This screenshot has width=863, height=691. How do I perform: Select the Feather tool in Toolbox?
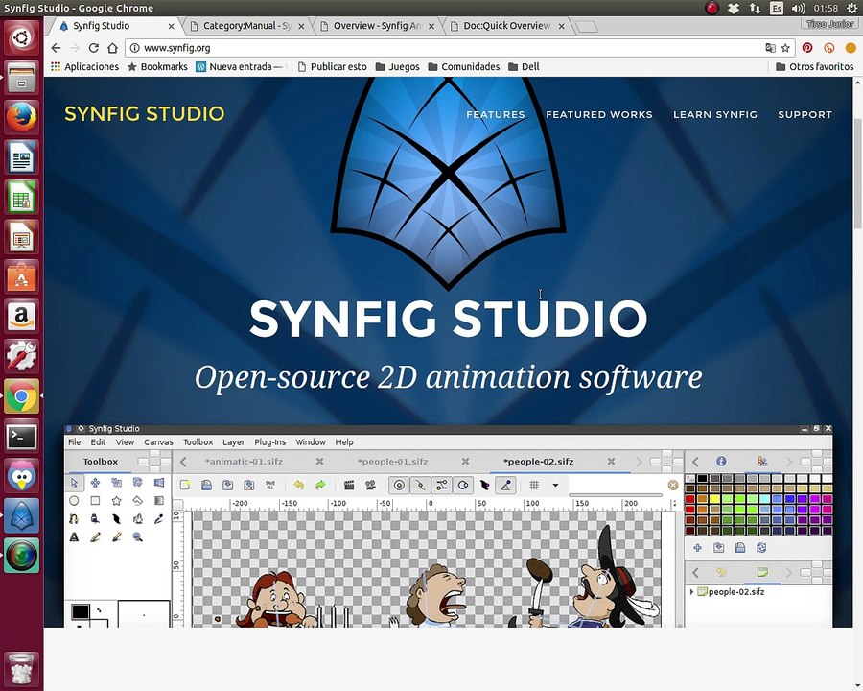(x=116, y=518)
